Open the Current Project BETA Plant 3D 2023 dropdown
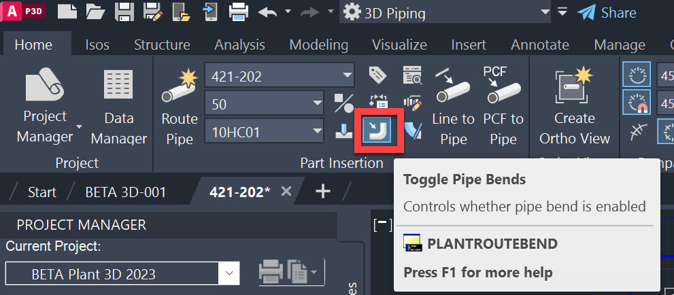Screen dimensions: 674x295 [x=229, y=273]
